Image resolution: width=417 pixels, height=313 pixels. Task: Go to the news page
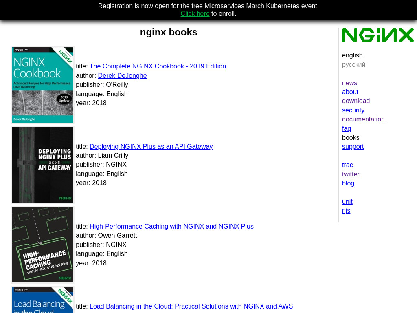[349, 83]
